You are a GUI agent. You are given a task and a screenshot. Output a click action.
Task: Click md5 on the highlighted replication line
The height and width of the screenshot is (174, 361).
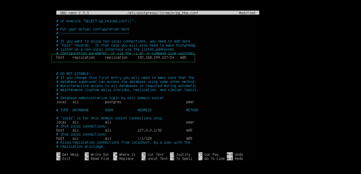tap(183, 57)
